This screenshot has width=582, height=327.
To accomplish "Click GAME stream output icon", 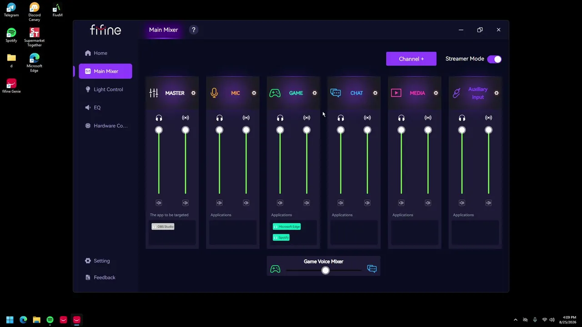I will click(x=307, y=118).
